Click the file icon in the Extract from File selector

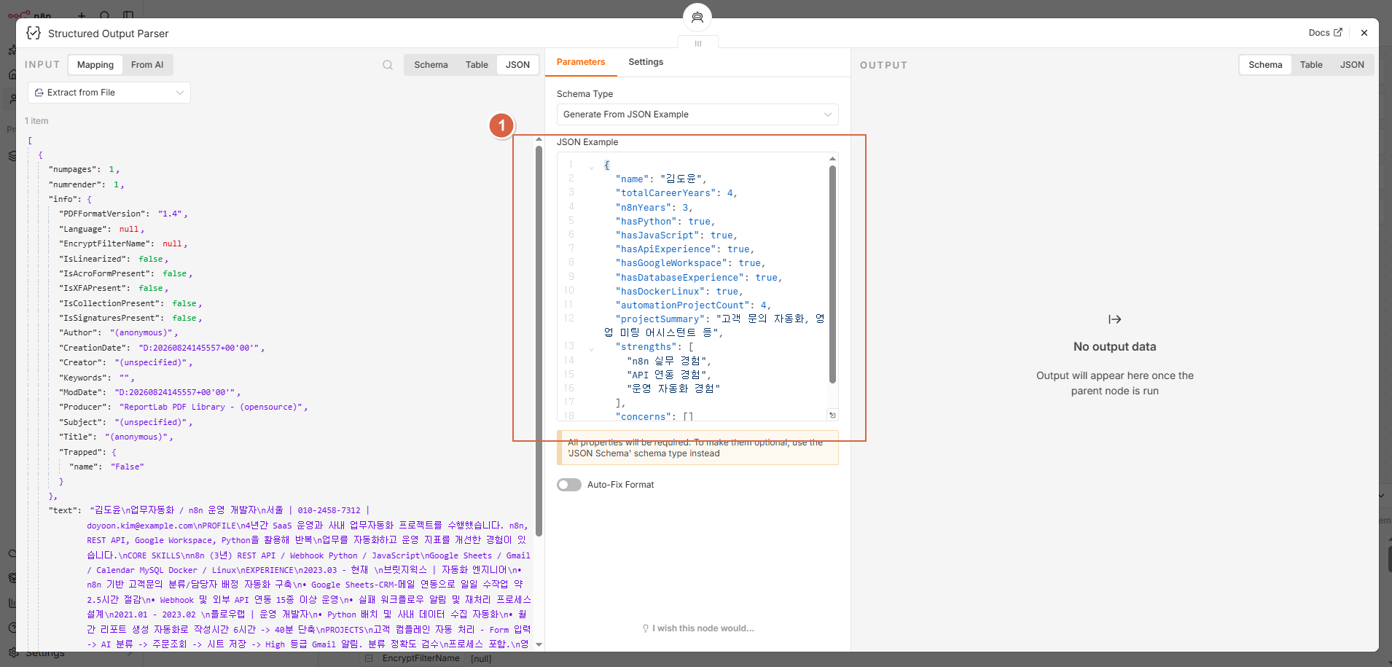39,93
